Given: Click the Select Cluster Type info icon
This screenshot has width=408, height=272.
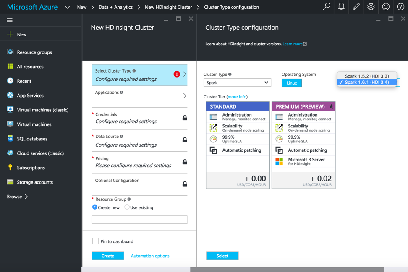Looking at the screenshot, I should [134, 71].
